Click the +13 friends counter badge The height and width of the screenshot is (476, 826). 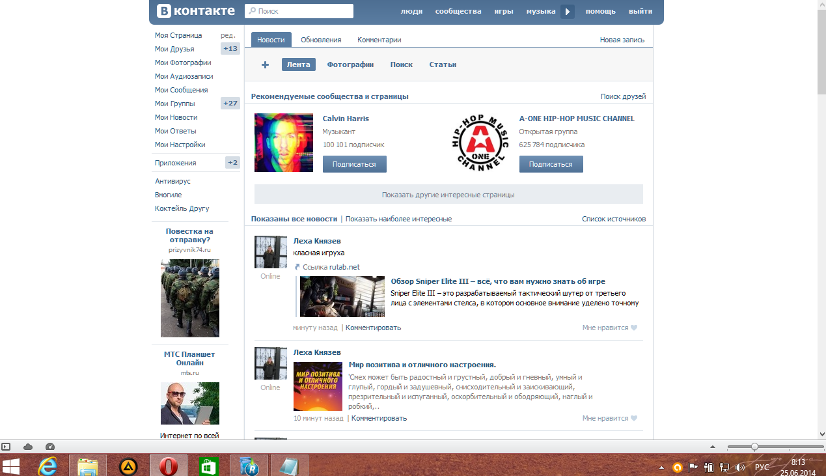coord(230,49)
